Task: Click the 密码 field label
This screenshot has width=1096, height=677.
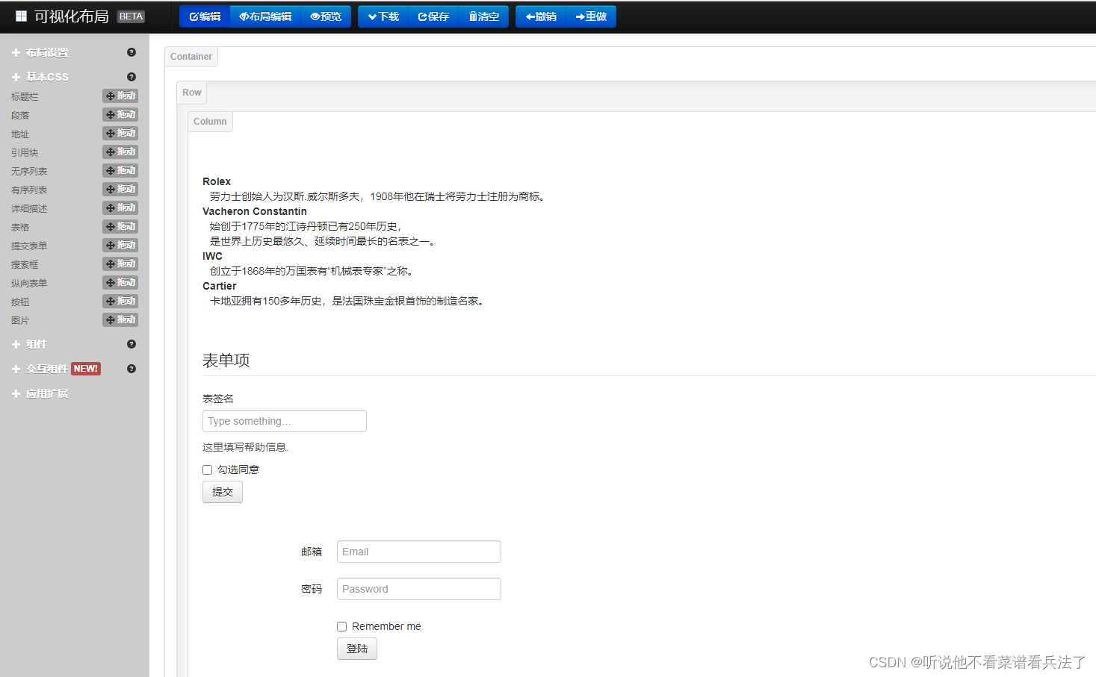Action: click(312, 589)
